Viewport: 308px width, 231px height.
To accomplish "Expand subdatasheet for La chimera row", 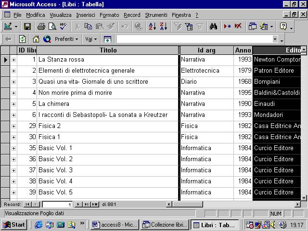I will coord(13,104).
